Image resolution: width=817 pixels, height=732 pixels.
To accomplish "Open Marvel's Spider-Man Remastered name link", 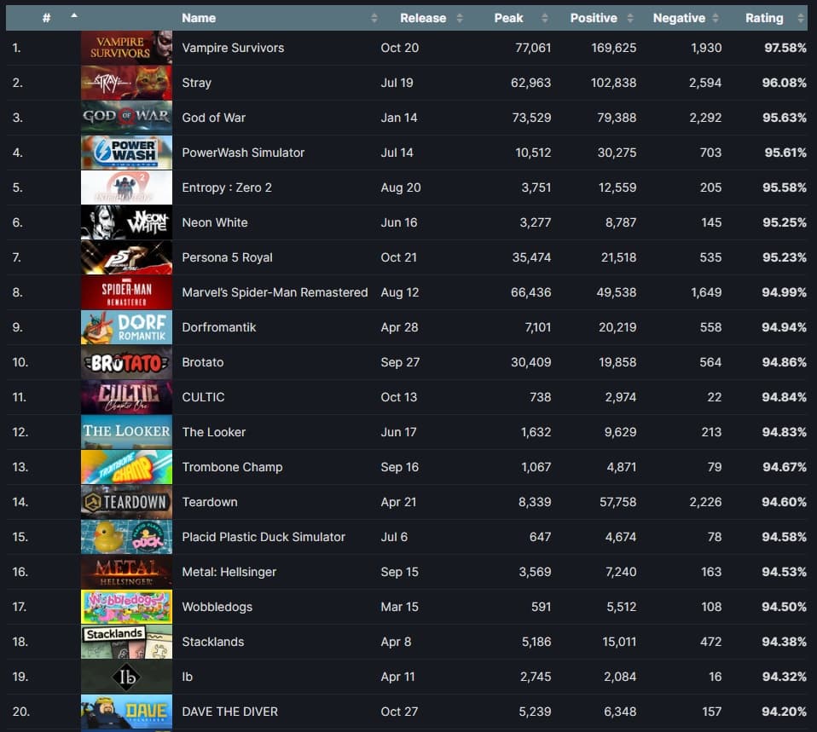I will pos(275,292).
